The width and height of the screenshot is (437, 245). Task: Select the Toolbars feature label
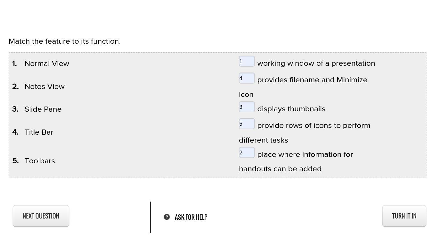coord(40,161)
